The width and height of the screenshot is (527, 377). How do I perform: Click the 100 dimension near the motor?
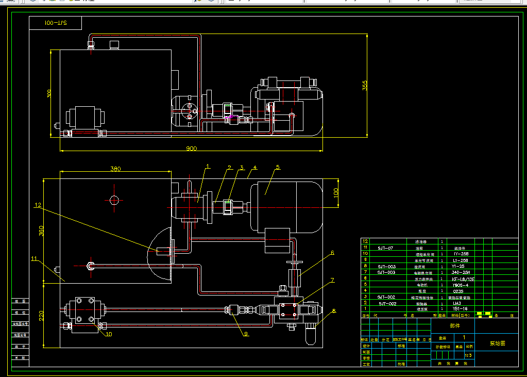336,193
